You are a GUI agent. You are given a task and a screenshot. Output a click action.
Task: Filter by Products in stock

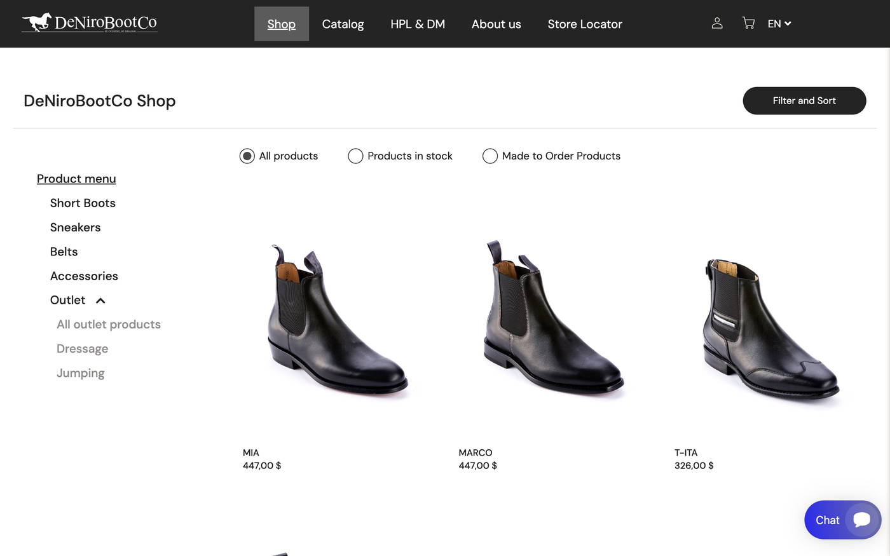click(355, 155)
